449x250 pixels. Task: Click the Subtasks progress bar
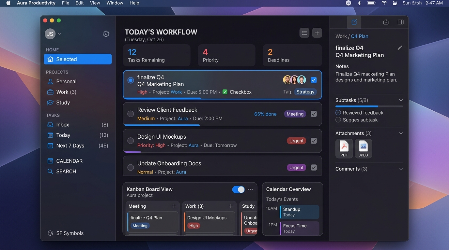(369, 106)
